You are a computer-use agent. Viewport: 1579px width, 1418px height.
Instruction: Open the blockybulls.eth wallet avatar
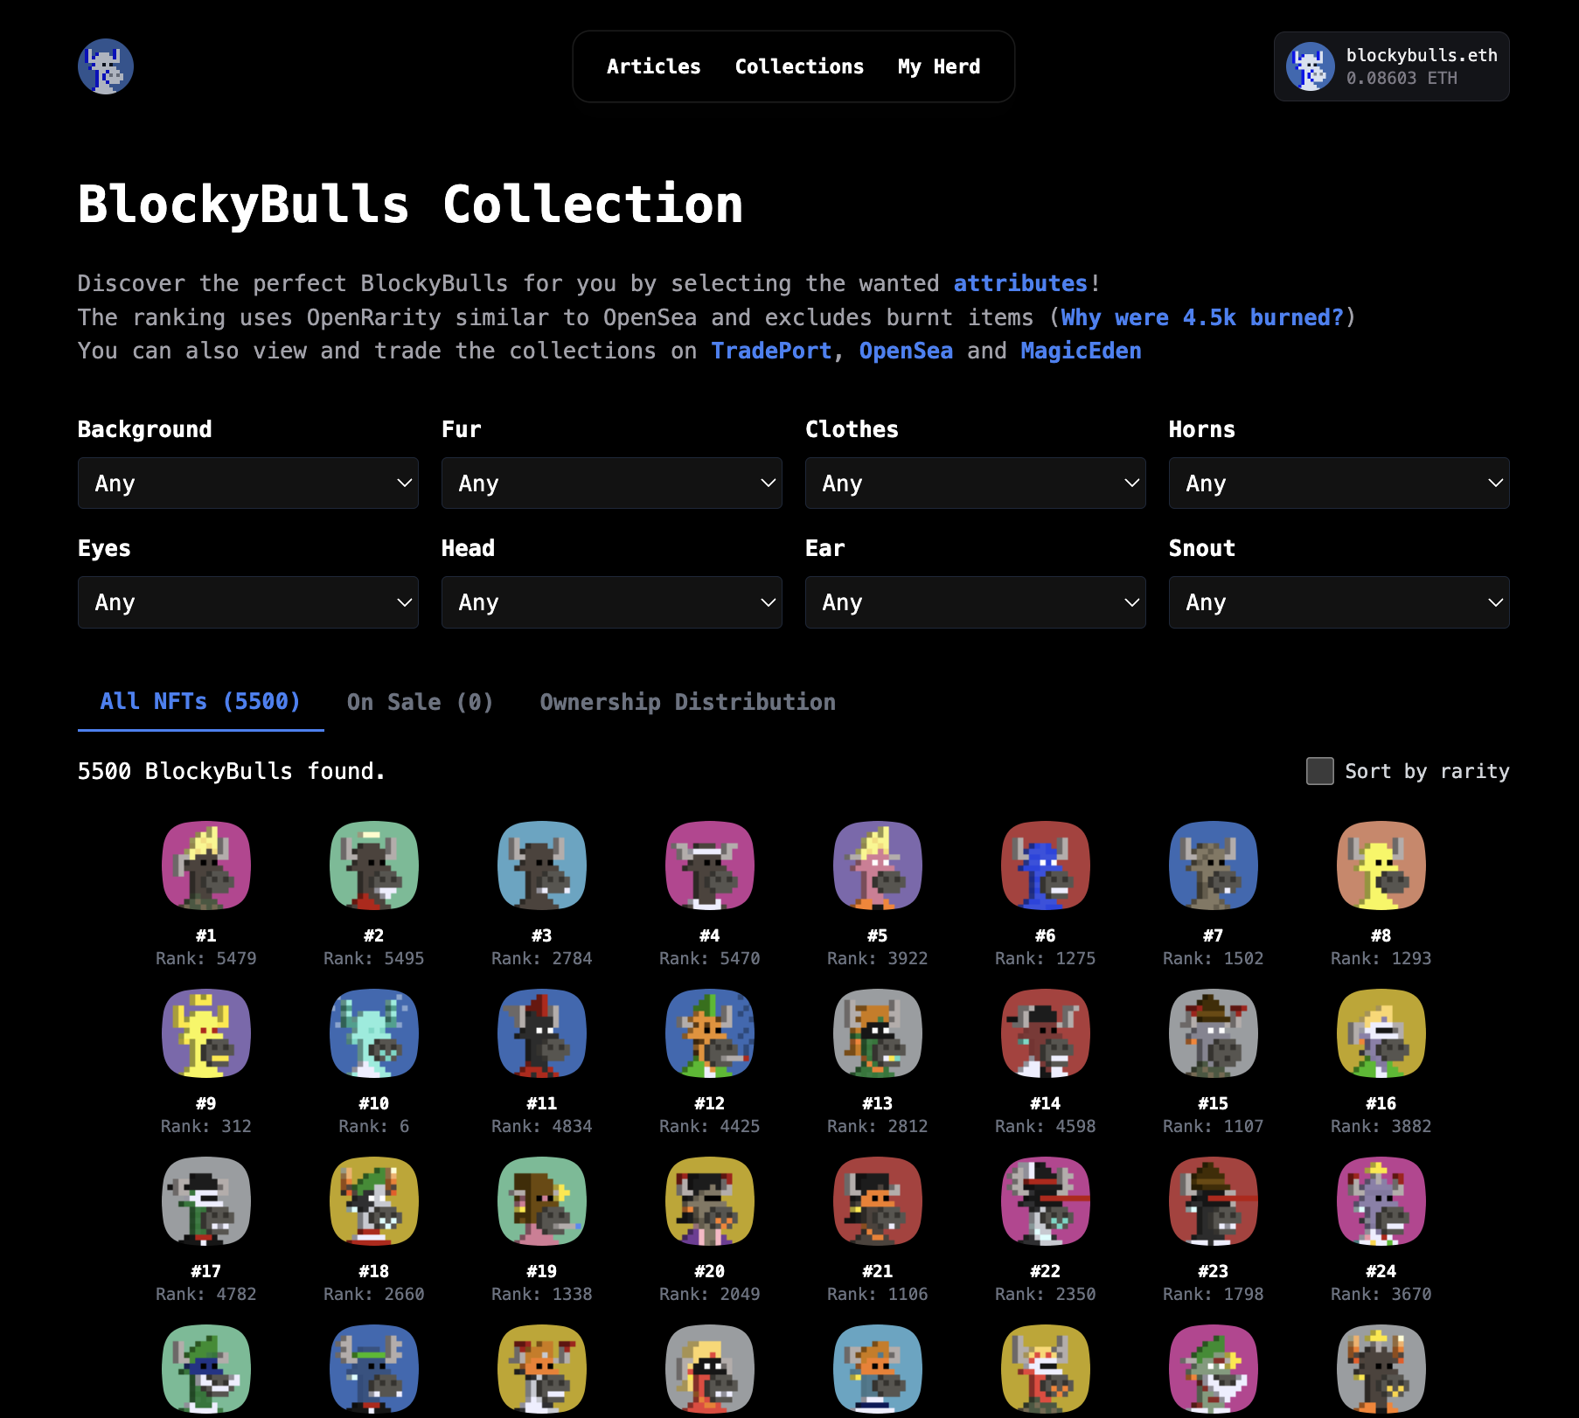tap(1310, 66)
